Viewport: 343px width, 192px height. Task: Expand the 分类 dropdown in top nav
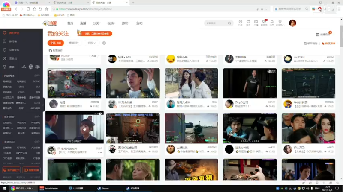97,23
